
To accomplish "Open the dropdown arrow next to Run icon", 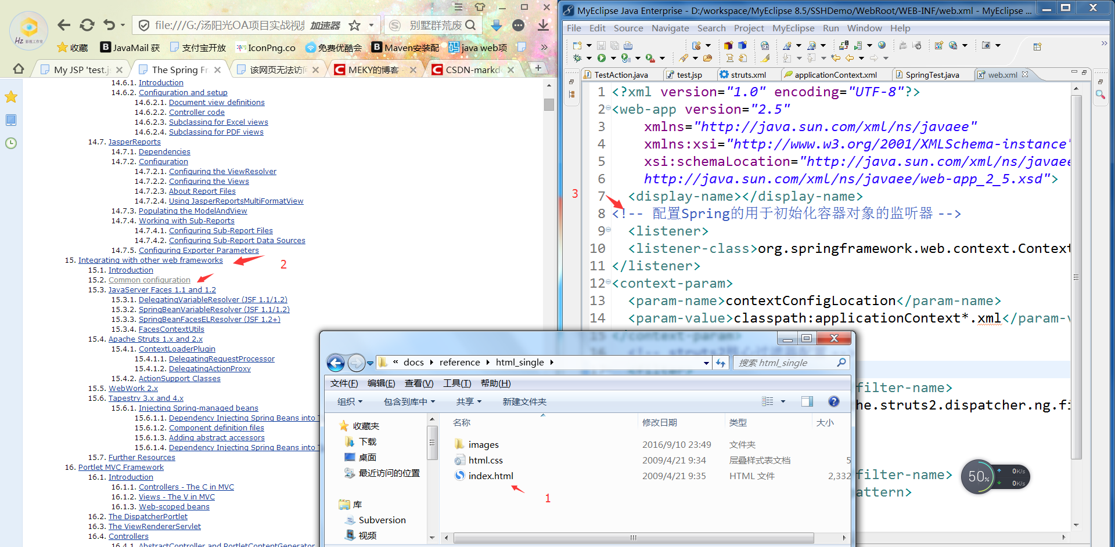I will [613, 58].
